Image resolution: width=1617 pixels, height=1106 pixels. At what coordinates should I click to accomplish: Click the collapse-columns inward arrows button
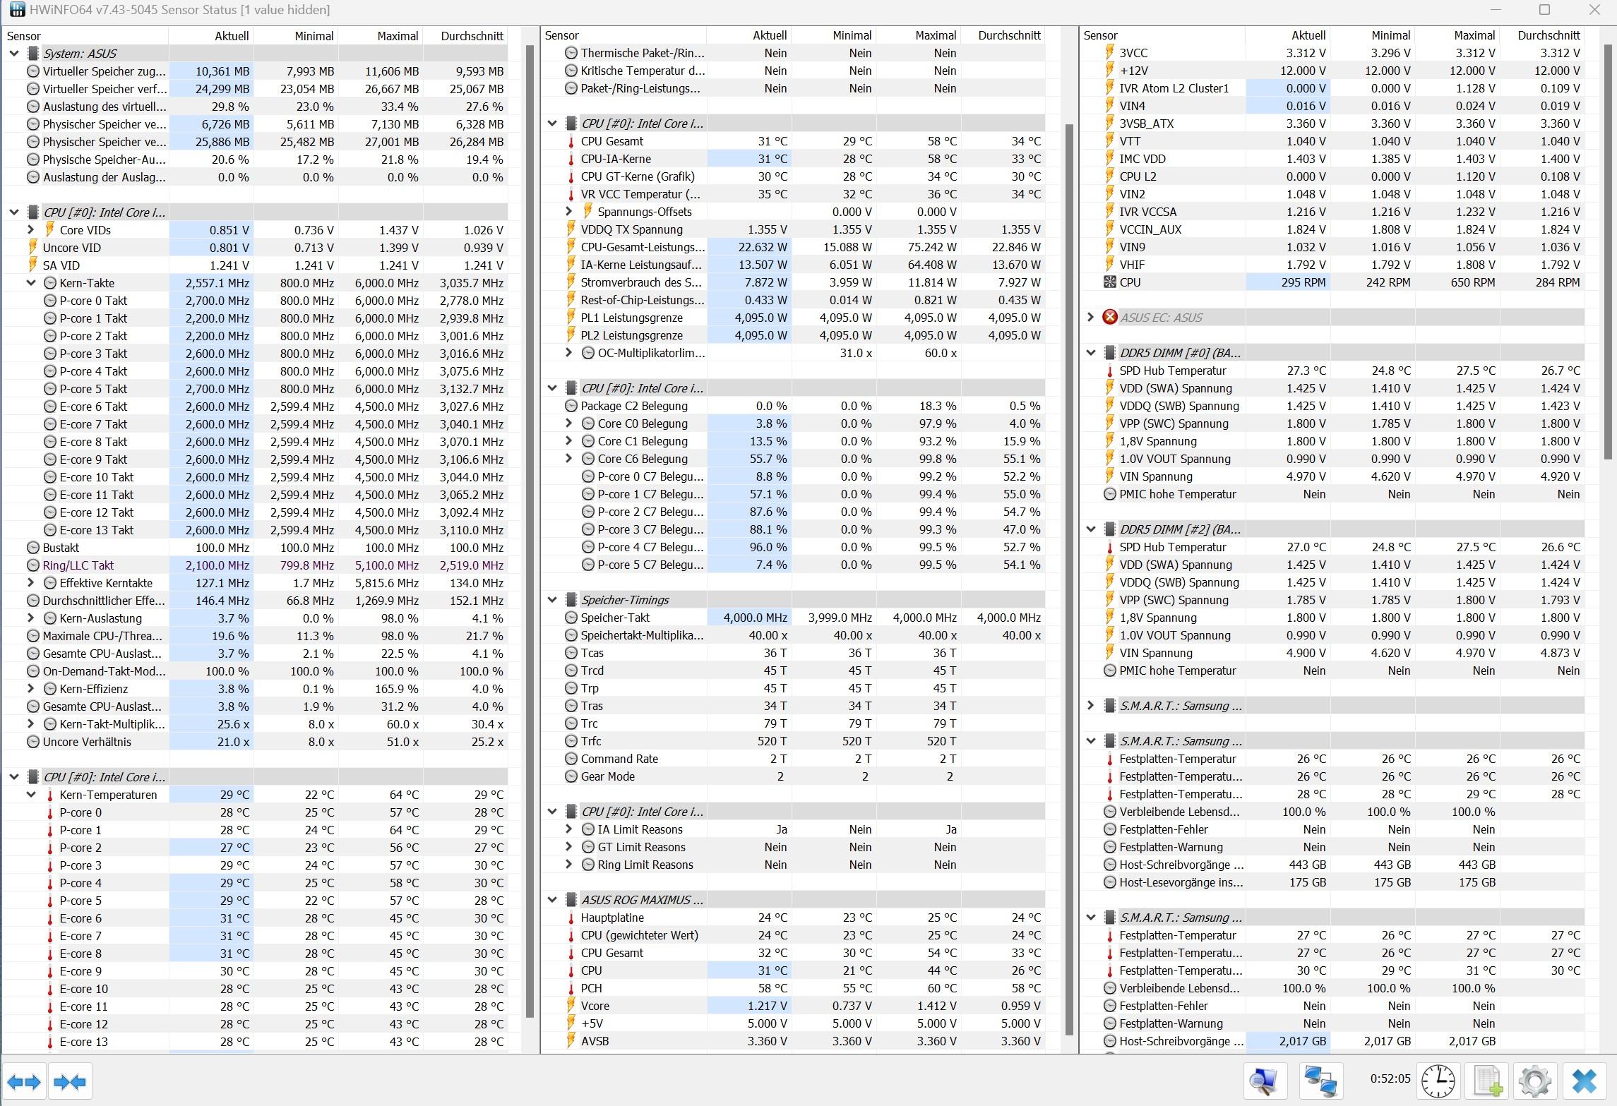click(70, 1081)
